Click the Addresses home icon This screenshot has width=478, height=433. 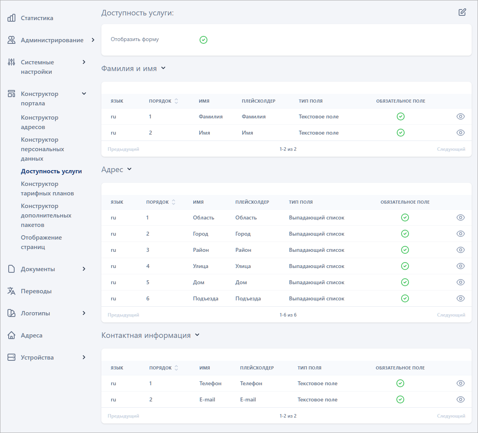[11, 335]
